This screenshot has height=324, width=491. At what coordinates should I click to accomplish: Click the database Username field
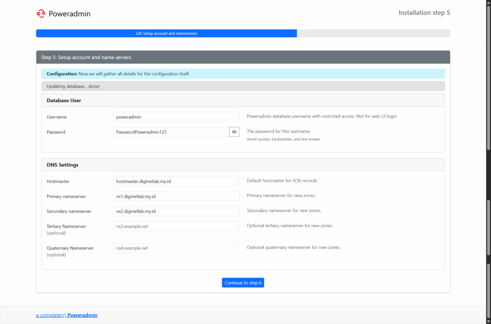(x=176, y=117)
